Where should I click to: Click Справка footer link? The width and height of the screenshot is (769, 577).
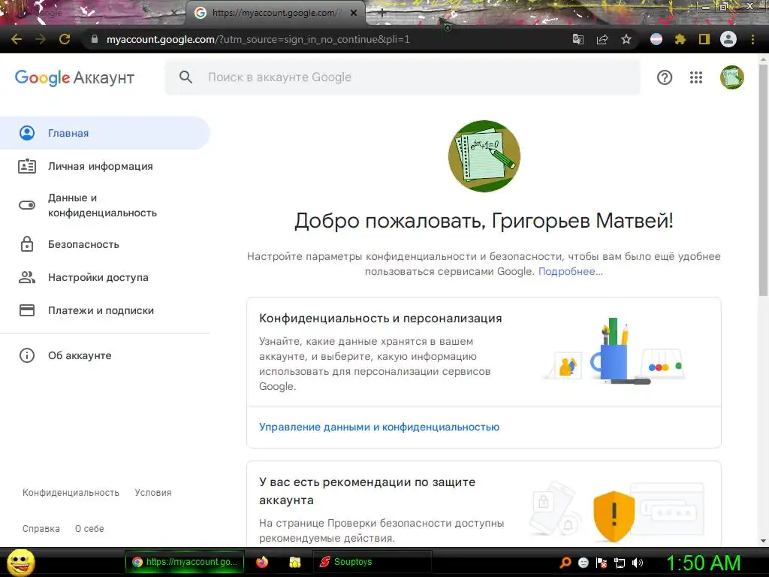point(41,528)
